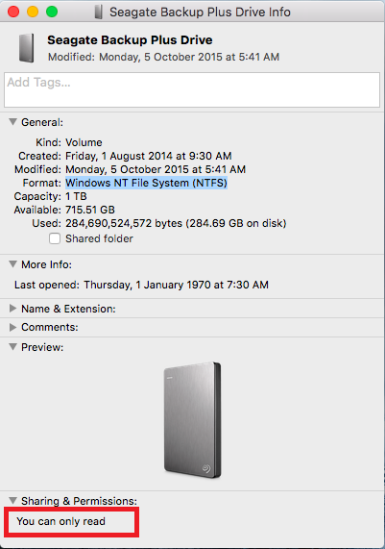Click the bold Seagate Backup Plus Drive heading

tap(130, 40)
